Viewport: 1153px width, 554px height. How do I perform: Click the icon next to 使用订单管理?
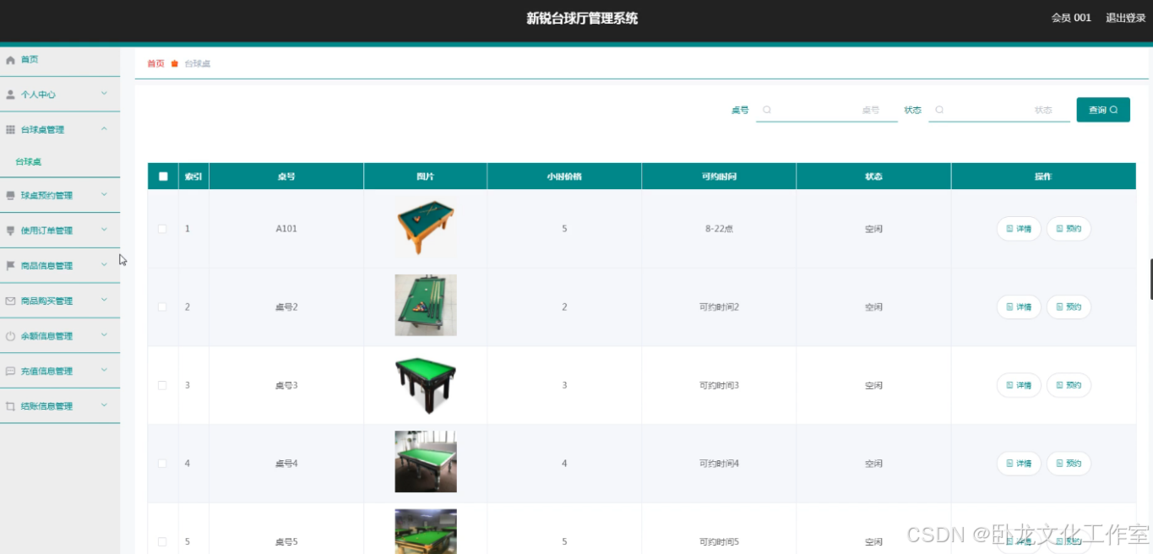click(x=10, y=231)
